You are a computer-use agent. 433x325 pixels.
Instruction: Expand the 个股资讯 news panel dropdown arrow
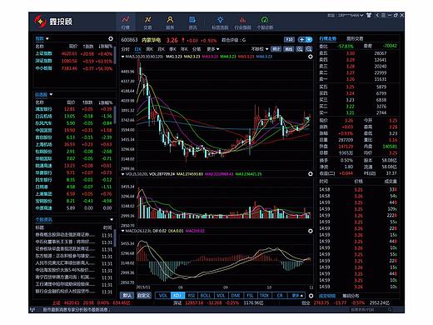(x=112, y=220)
